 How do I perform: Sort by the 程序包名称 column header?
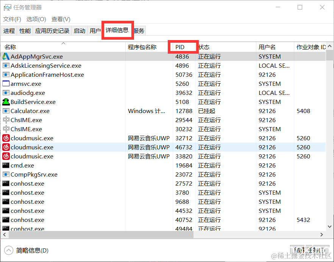(149, 47)
